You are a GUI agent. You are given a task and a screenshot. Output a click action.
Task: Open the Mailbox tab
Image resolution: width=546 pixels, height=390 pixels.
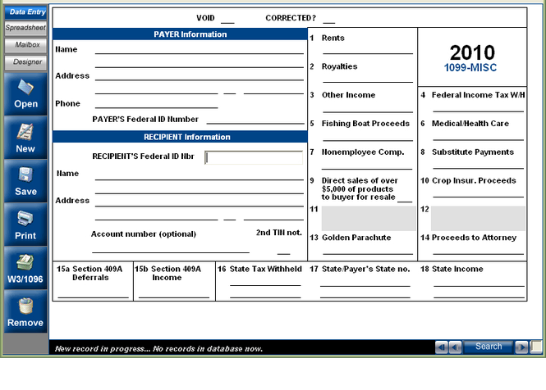coord(25,45)
